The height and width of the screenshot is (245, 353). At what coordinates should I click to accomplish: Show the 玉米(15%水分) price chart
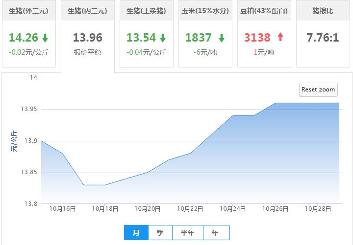pos(205,11)
